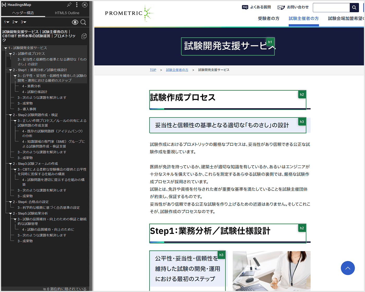
Task: Open heading search with the magnifier icon
Action: pos(83,22)
